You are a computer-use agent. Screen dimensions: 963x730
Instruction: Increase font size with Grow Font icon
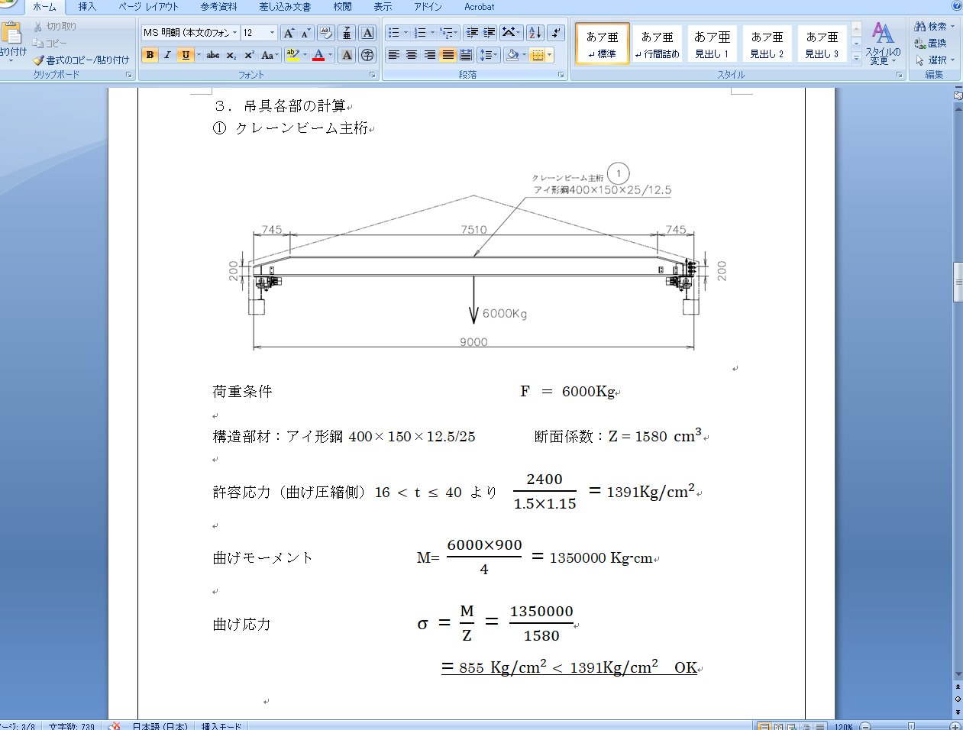tap(289, 33)
